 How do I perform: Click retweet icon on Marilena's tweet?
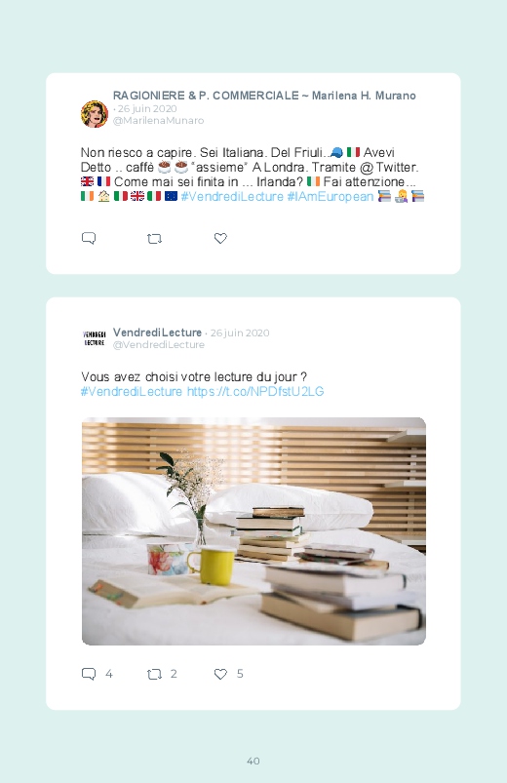pos(154,239)
